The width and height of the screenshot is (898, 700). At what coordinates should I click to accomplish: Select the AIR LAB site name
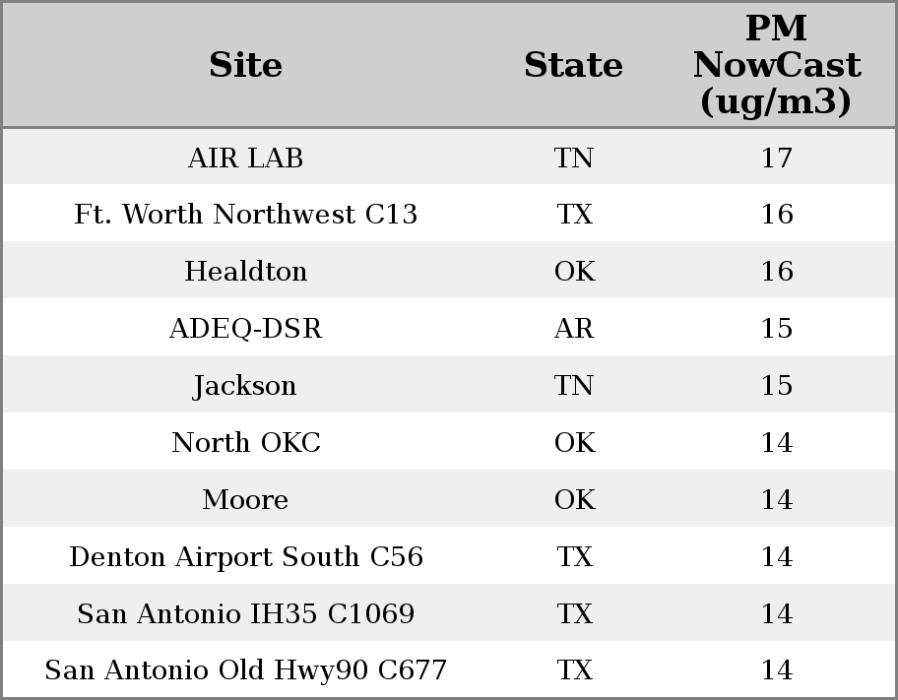245,159
